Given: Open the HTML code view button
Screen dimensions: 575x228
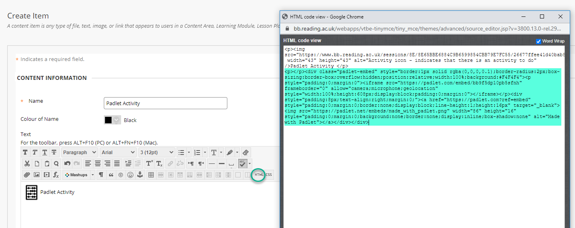Looking at the screenshot, I should [x=259, y=175].
